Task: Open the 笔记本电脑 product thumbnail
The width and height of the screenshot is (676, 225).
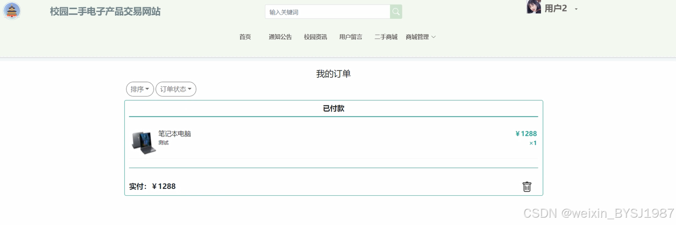Action: 144,143
